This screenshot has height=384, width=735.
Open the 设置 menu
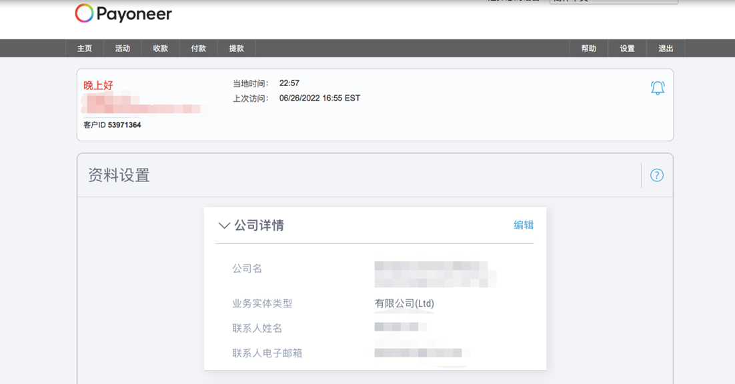[627, 47]
